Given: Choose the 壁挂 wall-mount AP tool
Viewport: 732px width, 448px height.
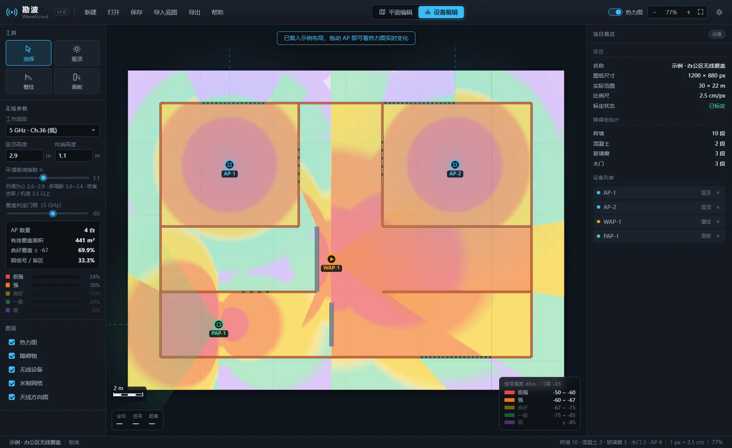Looking at the screenshot, I should coord(29,81).
